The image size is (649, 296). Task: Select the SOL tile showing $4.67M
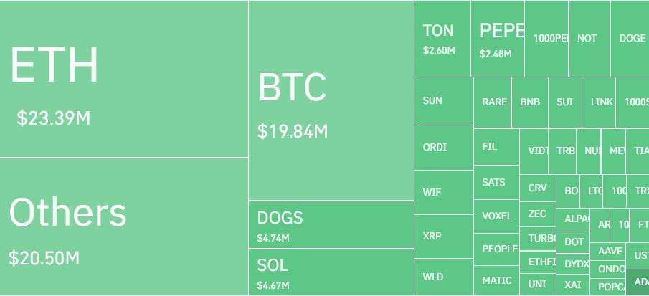click(331, 272)
